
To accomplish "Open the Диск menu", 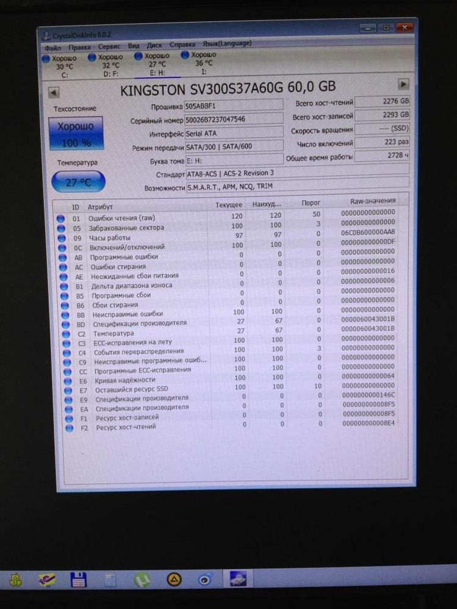I will (154, 45).
